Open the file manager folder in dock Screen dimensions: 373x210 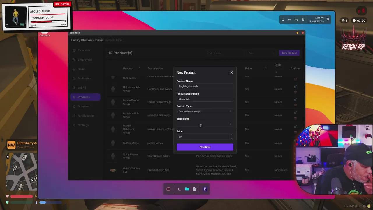click(x=187, y=189)
